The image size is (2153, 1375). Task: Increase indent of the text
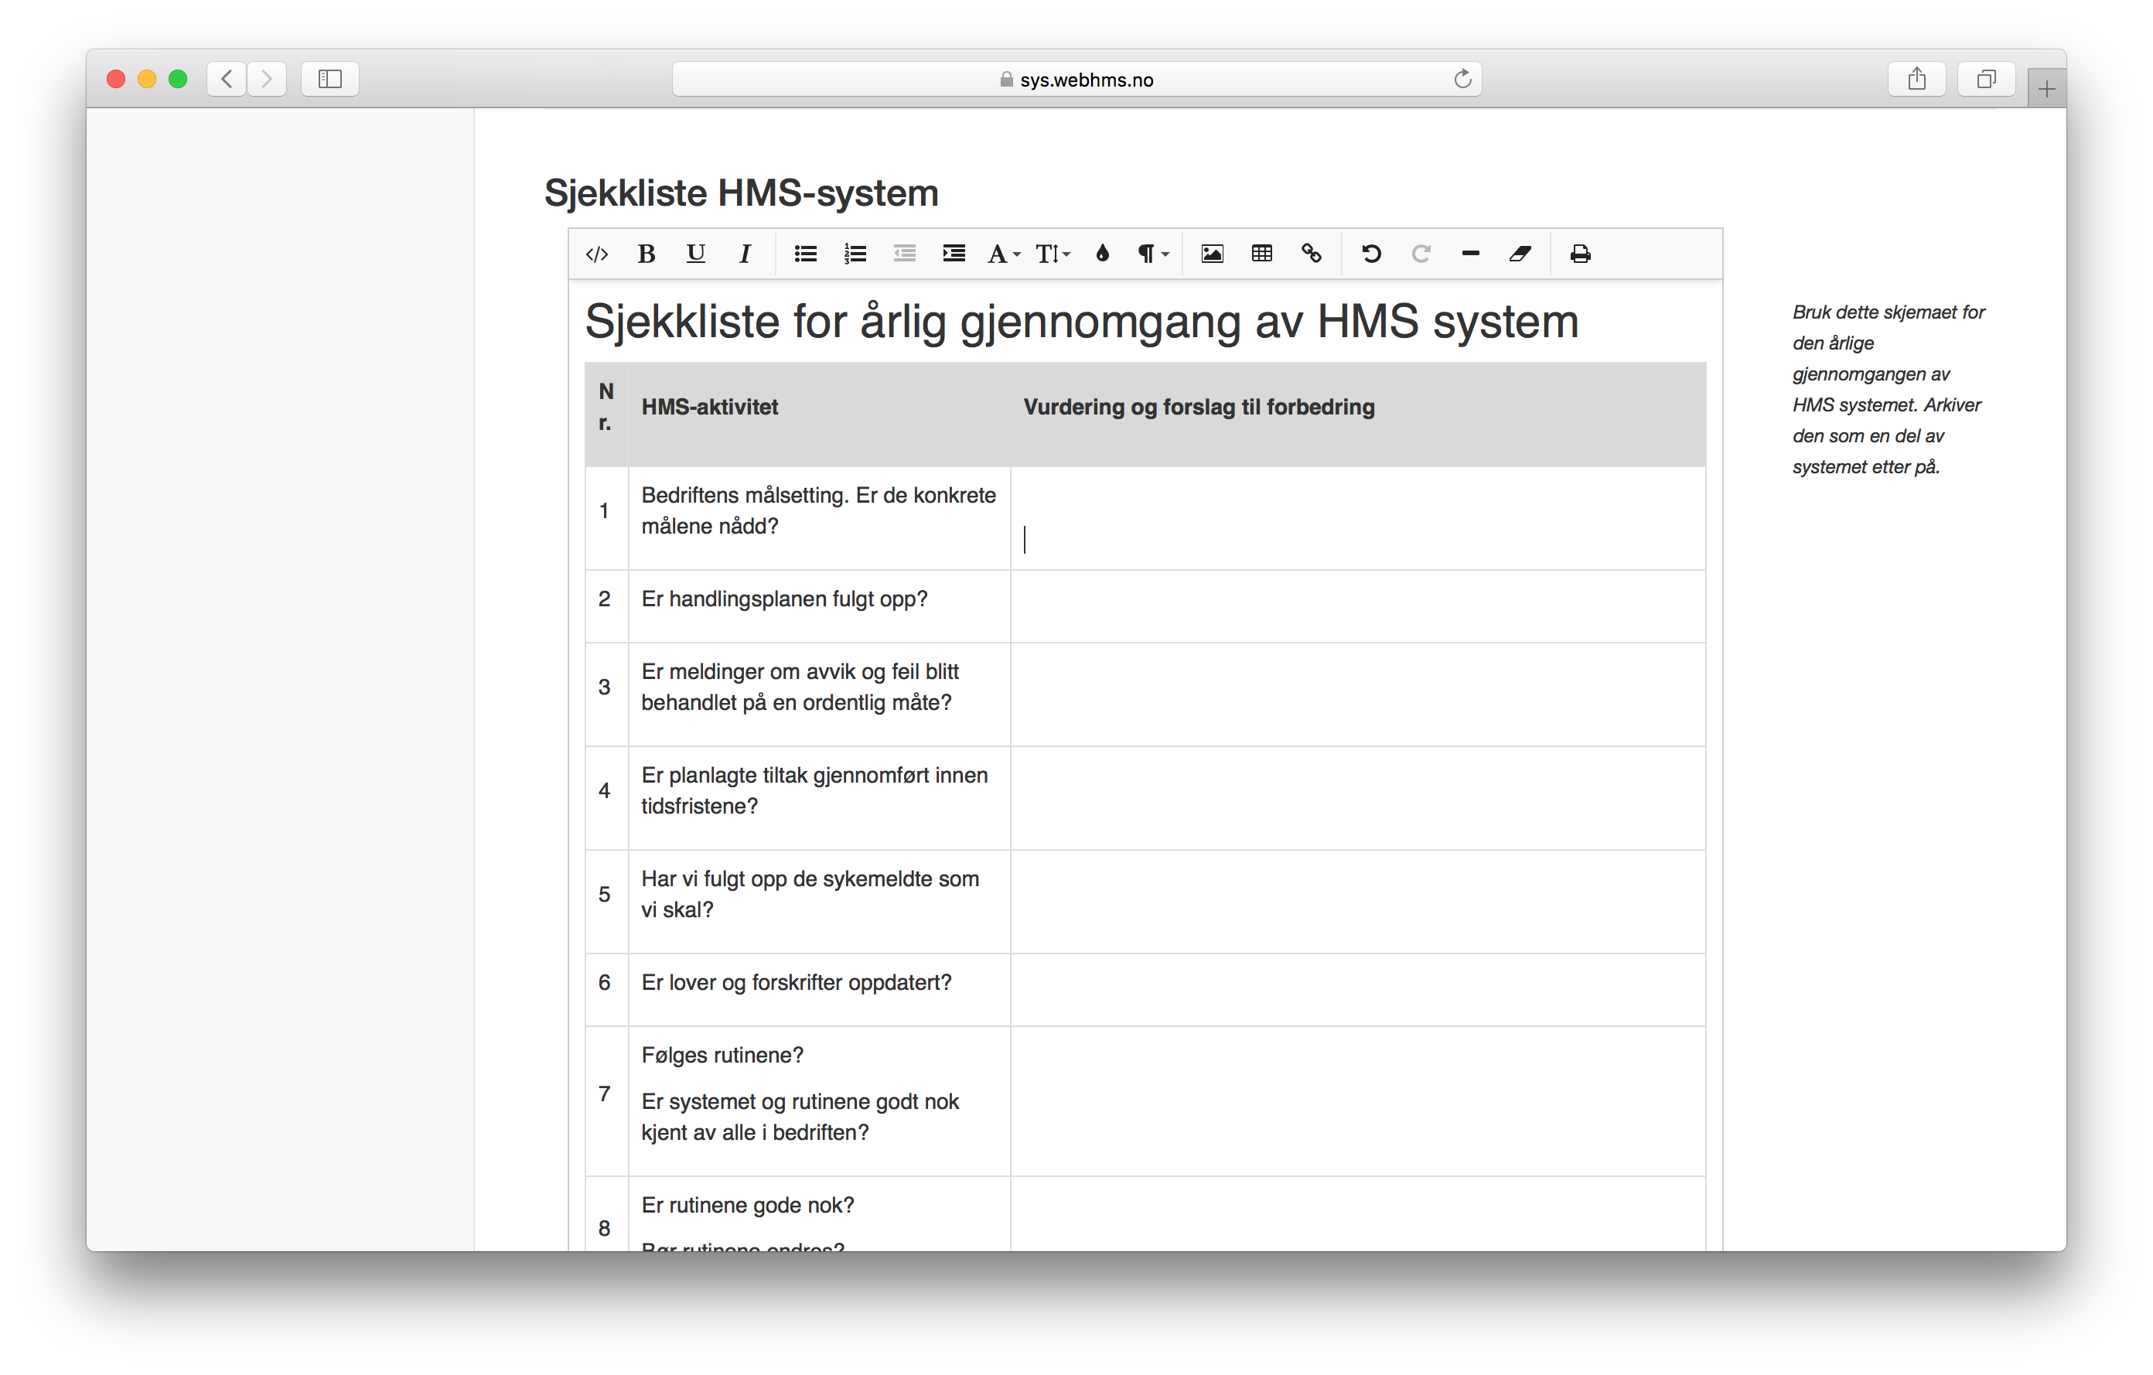point(954,254)
